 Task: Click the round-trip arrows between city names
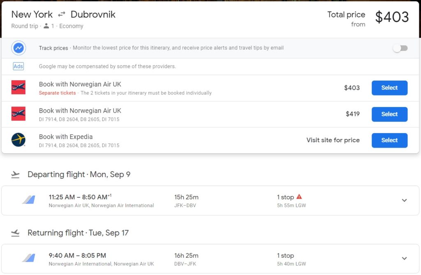62,15
